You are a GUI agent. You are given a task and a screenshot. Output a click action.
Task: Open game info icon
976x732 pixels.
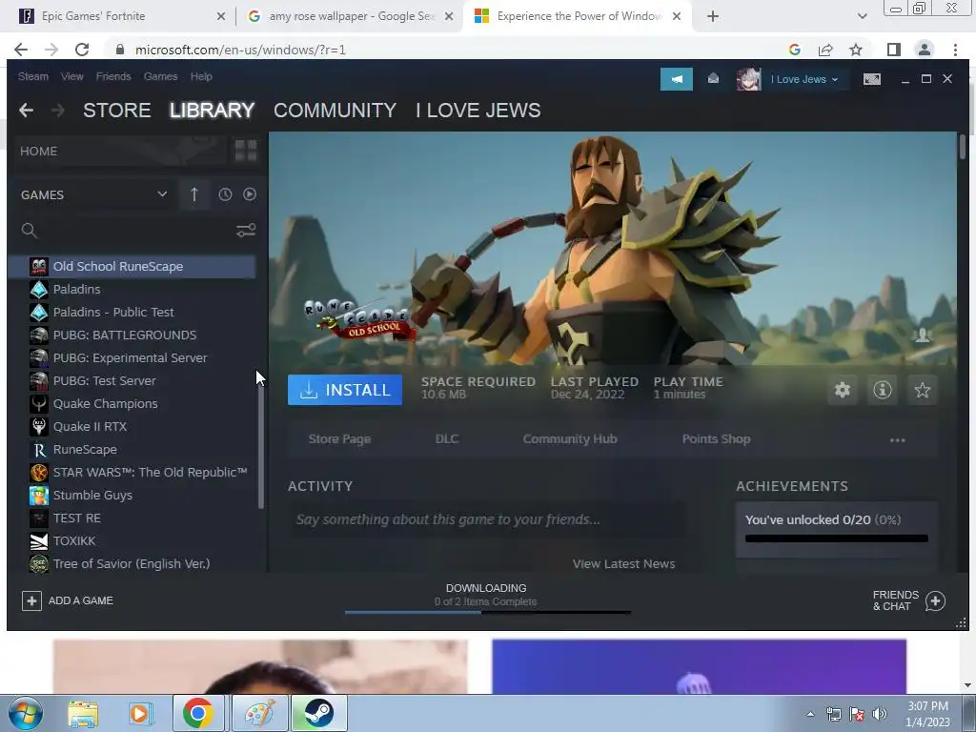(x=882, y=390)
